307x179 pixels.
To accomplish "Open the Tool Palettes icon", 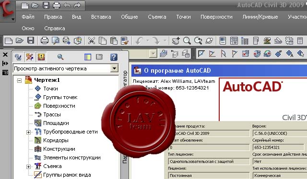I will point(245,41).
